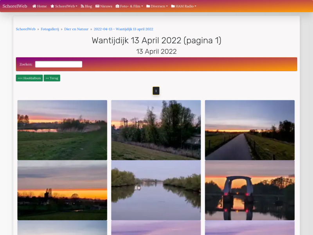Viewport: 313px width, 235px height.
Task: Expand the Diversen dropdown caret
Action: (x=167, y=6)
